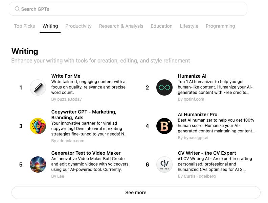Switch to the Top Picks tab

point(24,26)
